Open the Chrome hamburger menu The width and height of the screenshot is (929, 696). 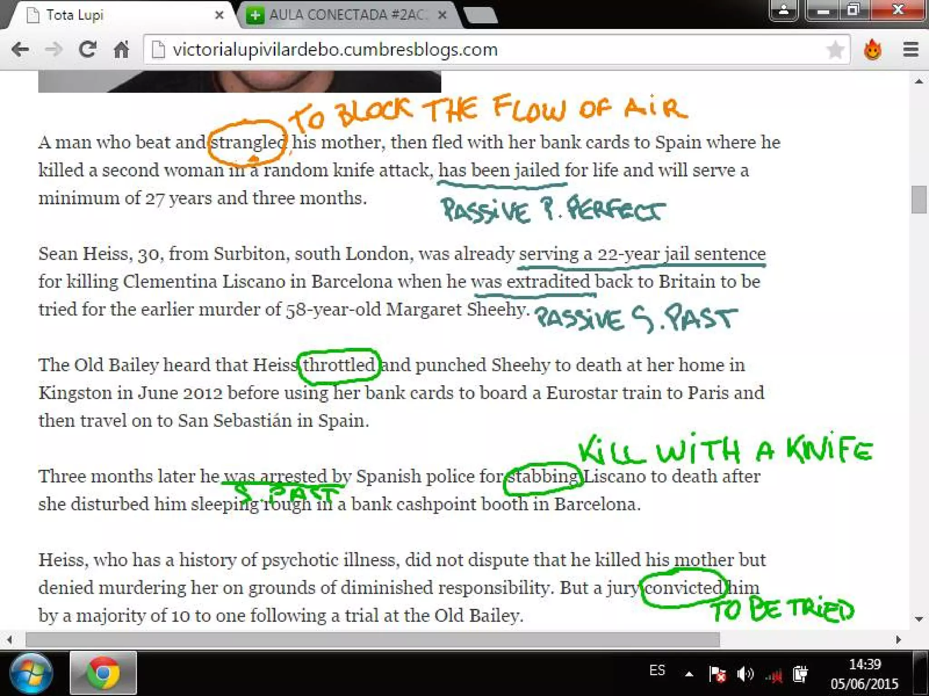point(910,49)
